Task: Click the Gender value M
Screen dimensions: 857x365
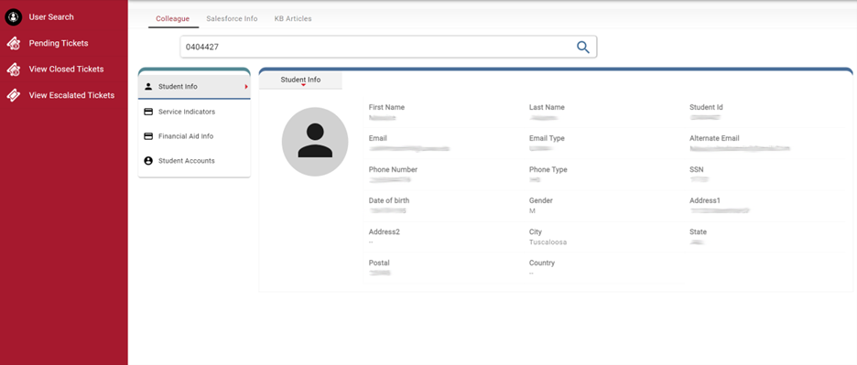Action: pyautogui.click(x=532, y=211)
